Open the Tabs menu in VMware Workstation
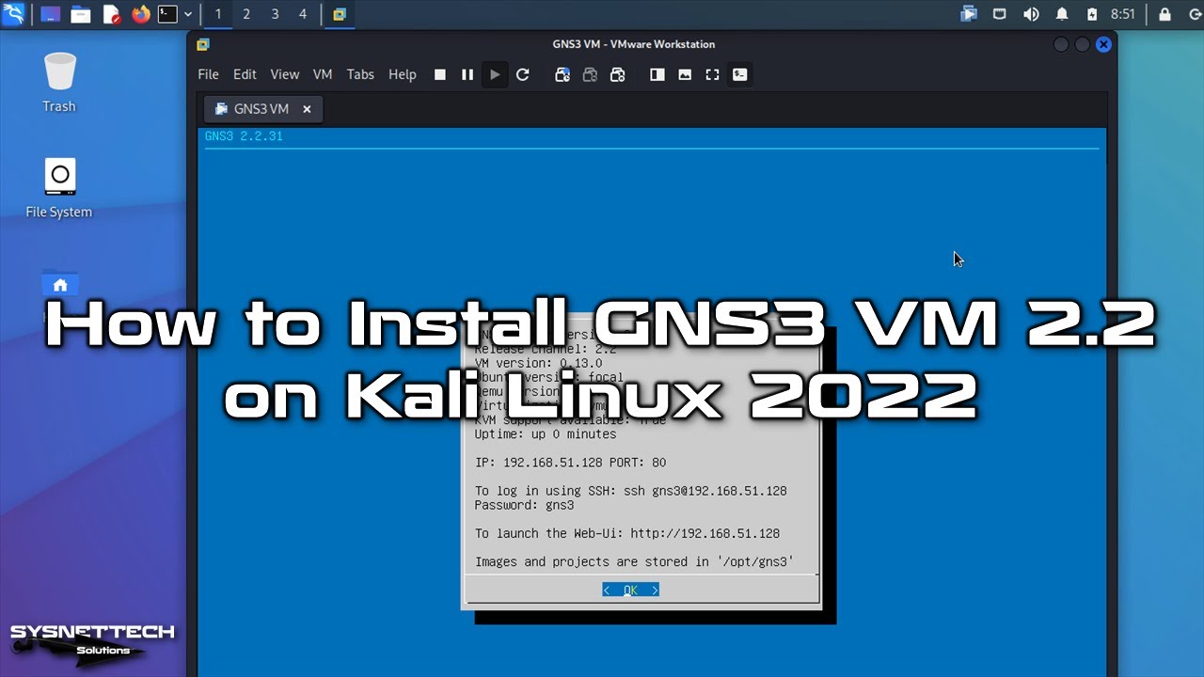1204x677 pixels. pyautogui.click(x=360, y=74)
